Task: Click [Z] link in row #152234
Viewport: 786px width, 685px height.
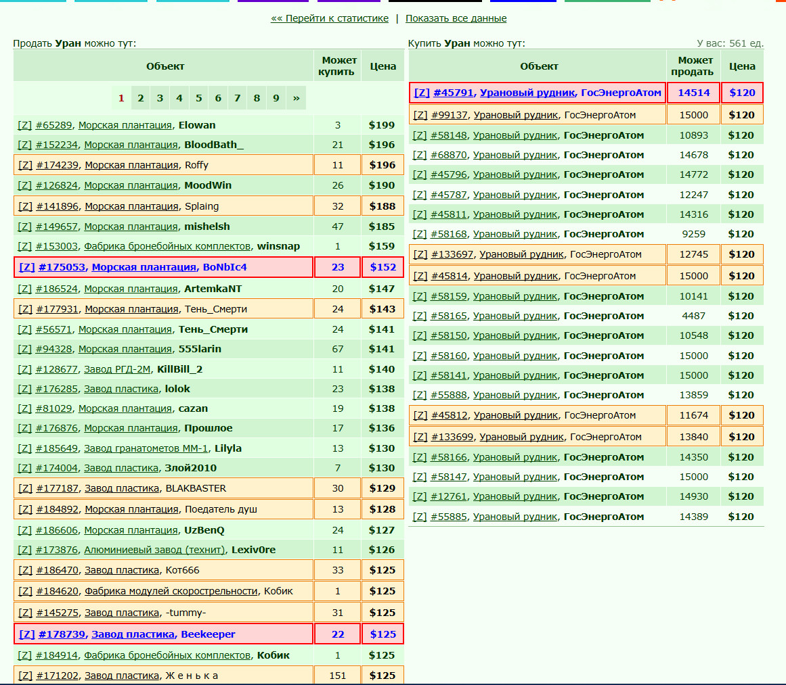Action: click(x=24, y=145)
